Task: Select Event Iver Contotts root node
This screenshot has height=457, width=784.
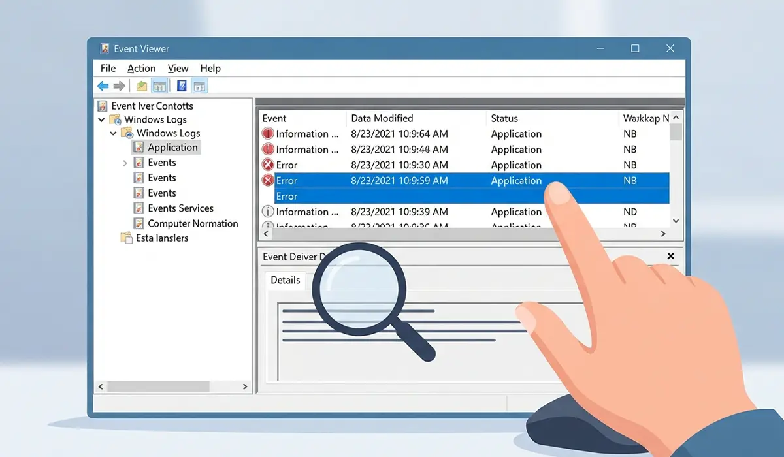Action: pos(152,106)
